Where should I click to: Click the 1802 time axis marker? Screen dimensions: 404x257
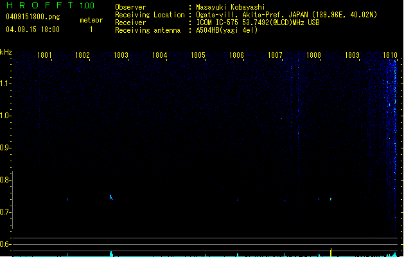[x=82, y=55]
